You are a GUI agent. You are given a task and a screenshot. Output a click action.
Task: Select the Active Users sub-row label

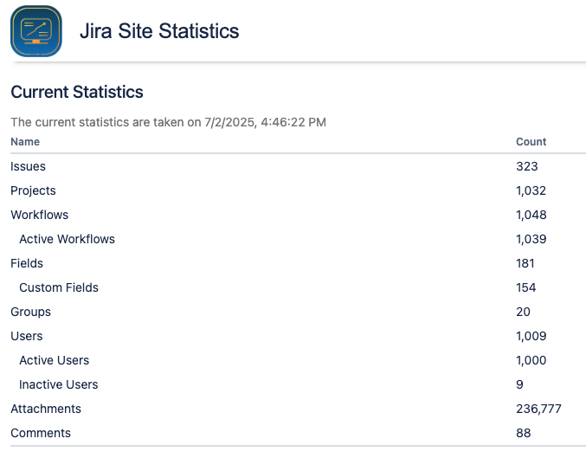pos(54,360)
